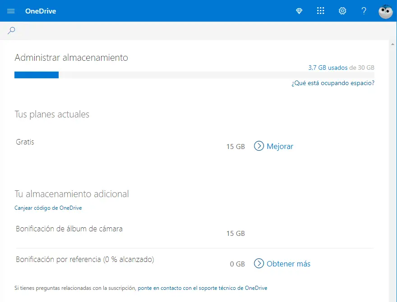Screen dimensions: 397x302
Task: Click the search magnifier icon
Action: coord(11,31)
